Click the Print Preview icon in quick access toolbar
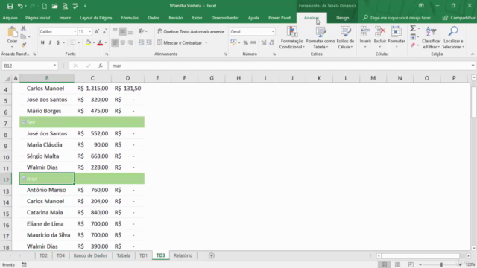The width and height of the screenshot is (477, 268). (x=65, y=6)
